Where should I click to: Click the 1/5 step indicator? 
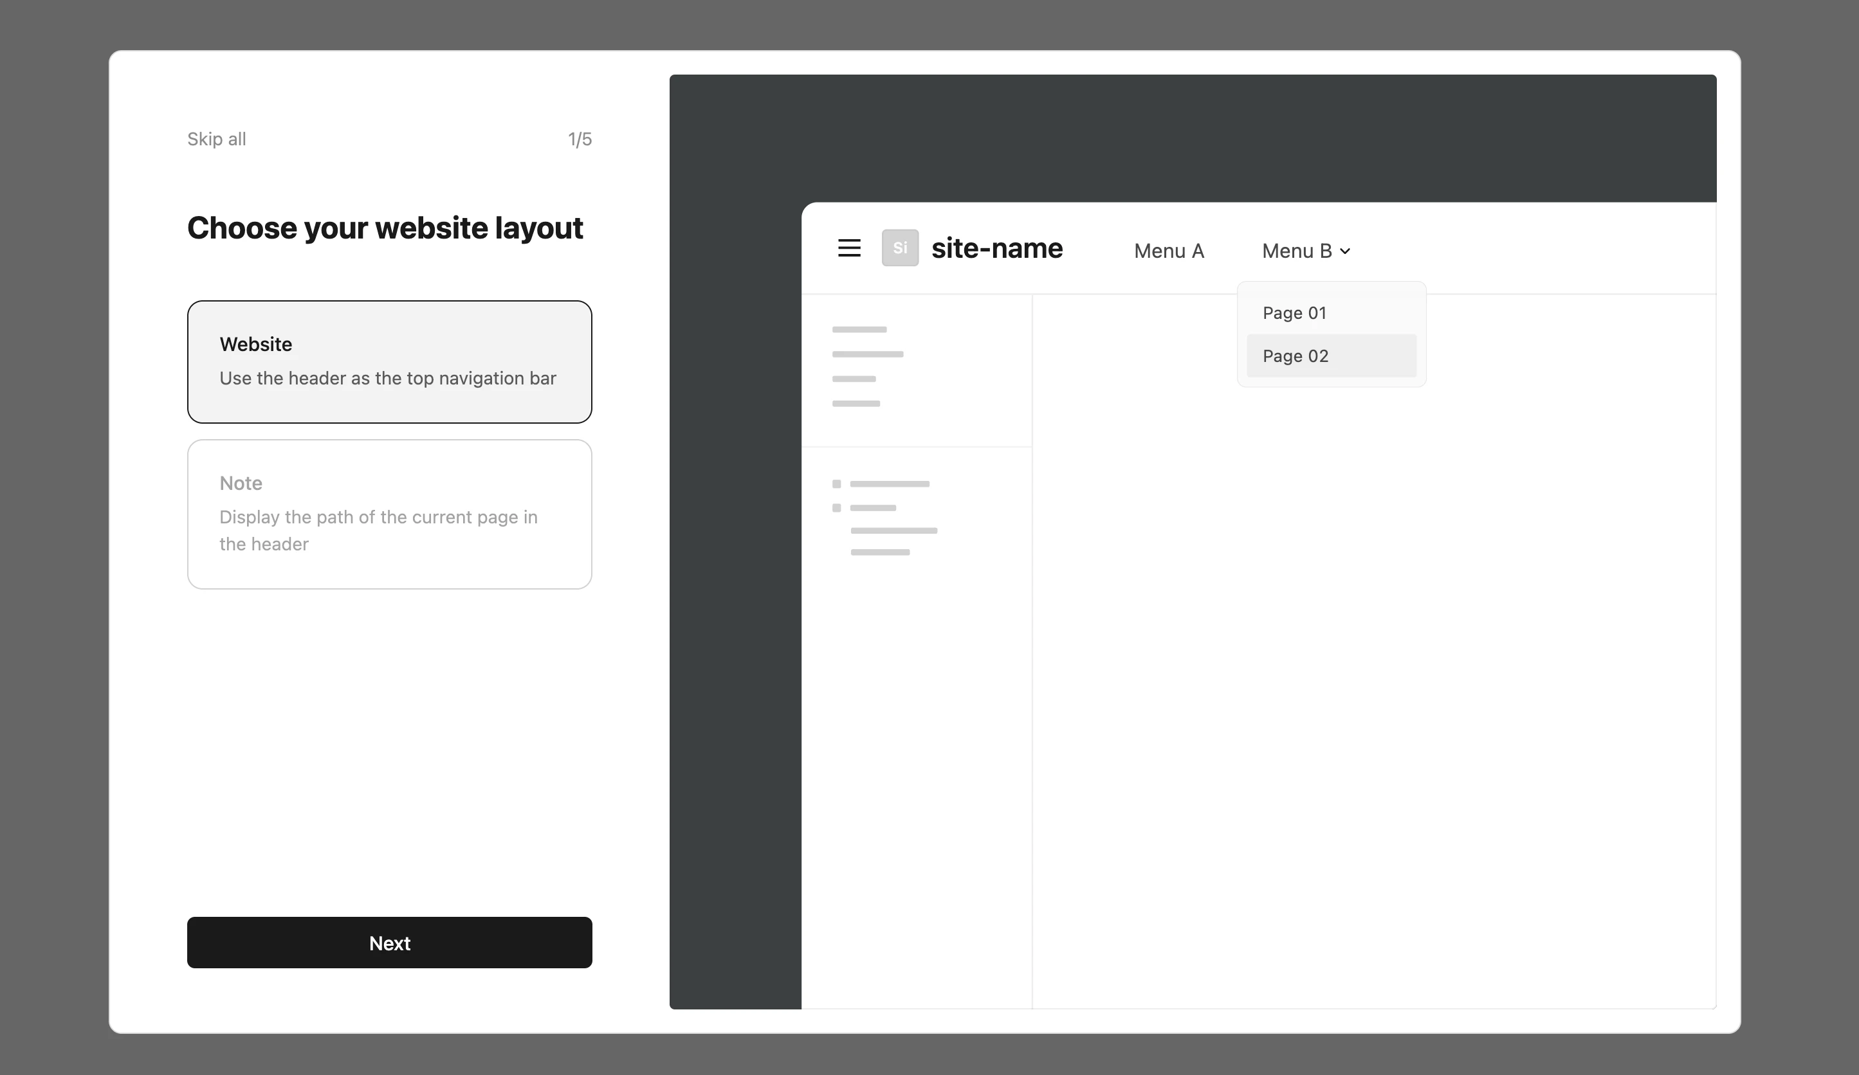pyautogui.click(x=579, y=140)
